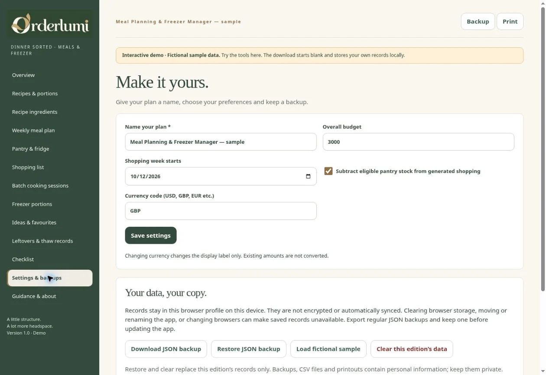Select Settings & backups in sidebar

[x=49, y=278]
